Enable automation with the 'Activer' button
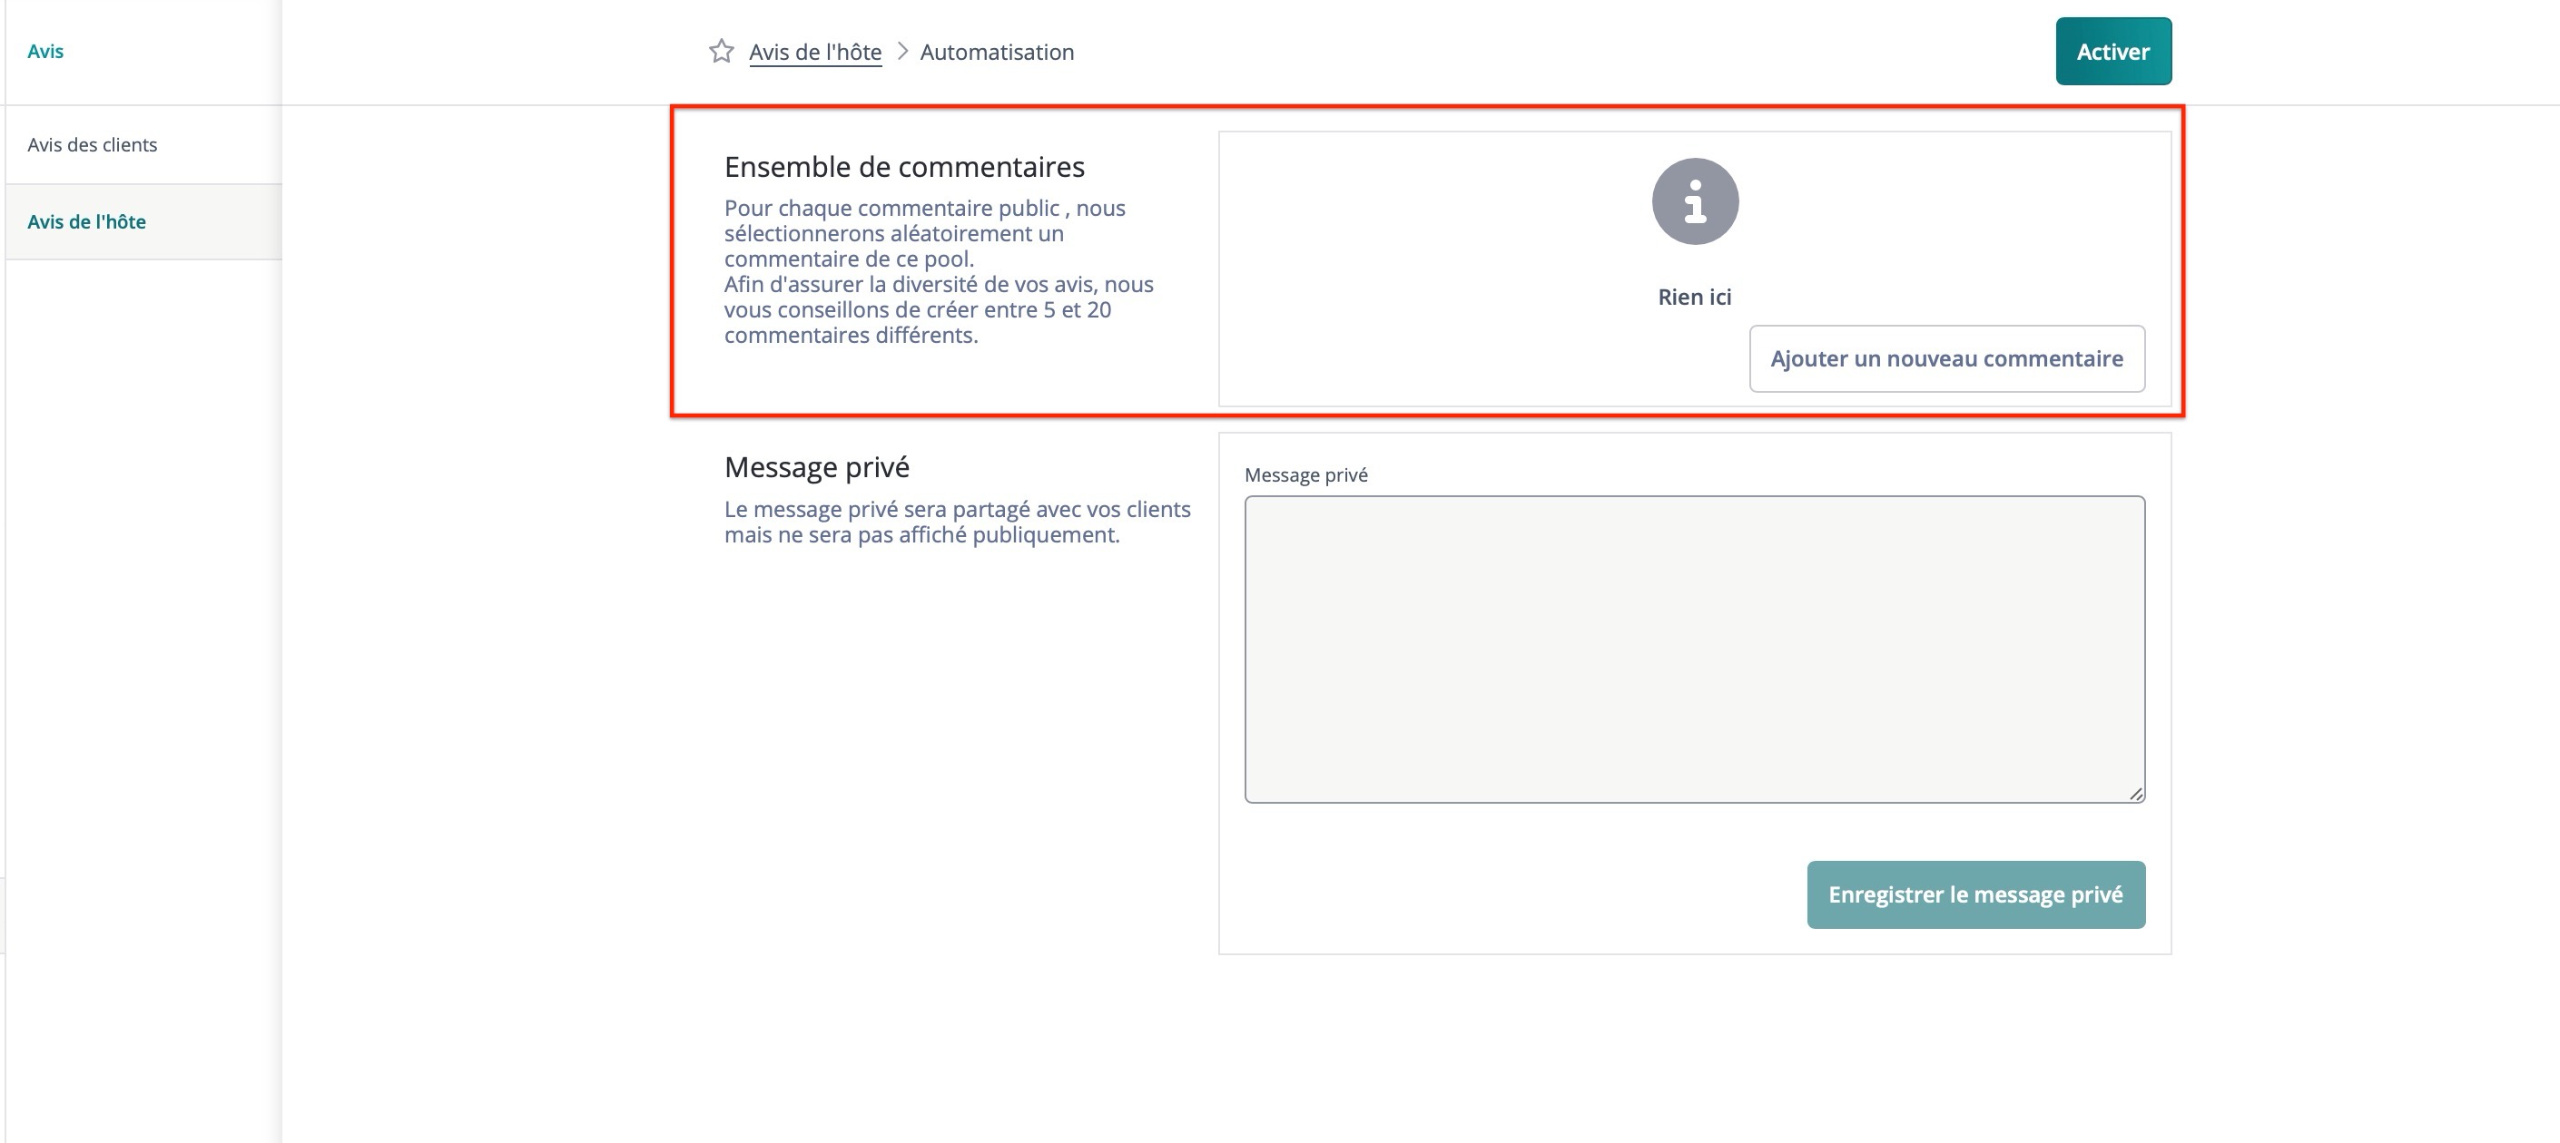This screenshot has width=2560, height=1143. 2112,51
